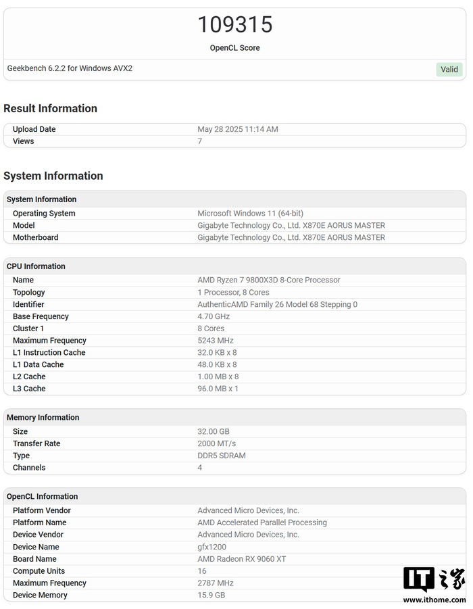This screenshot has width=473, height=609.
Task: Click the Device Memory 15.9 GB value
Action: tap(211, 595)
